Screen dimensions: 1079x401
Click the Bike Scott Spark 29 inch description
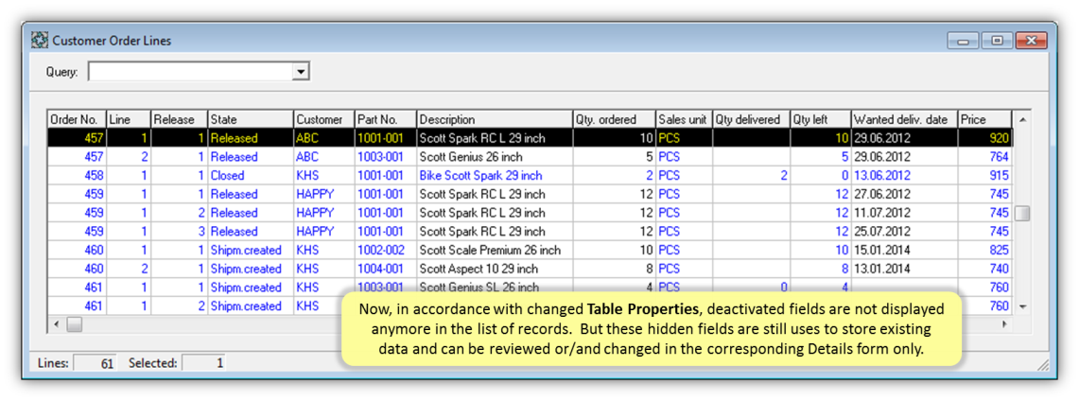click(x=480, y=176)
